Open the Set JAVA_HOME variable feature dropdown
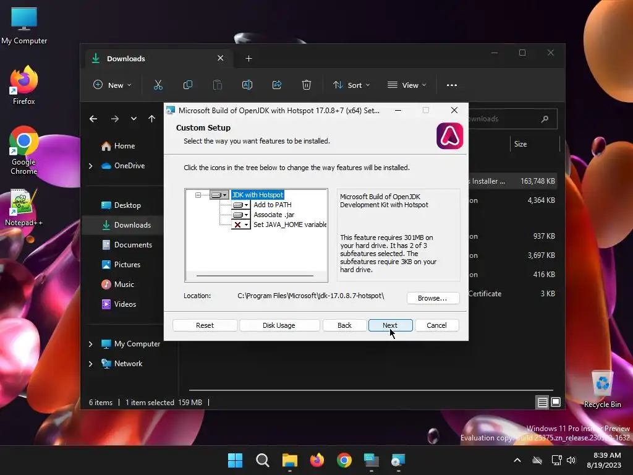 point(240,225)
